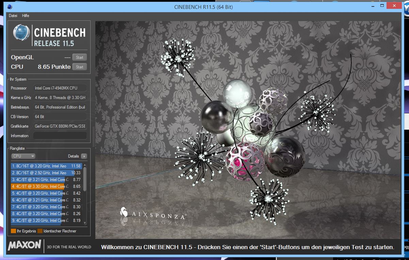Image resolution: width=409 pixels, height=260 pixels.
Task: Open the CPU ranking dropdown
Action: coord(23,156)
